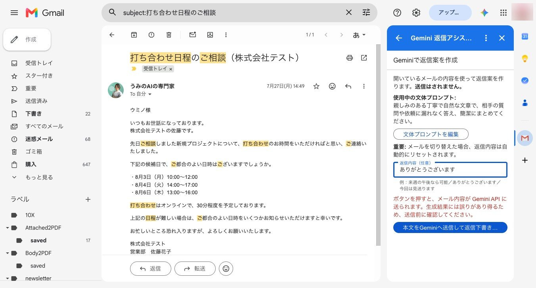Go to the older message arrow
The height and width of the screenshot is (288, 536).
tap(342, 35)
